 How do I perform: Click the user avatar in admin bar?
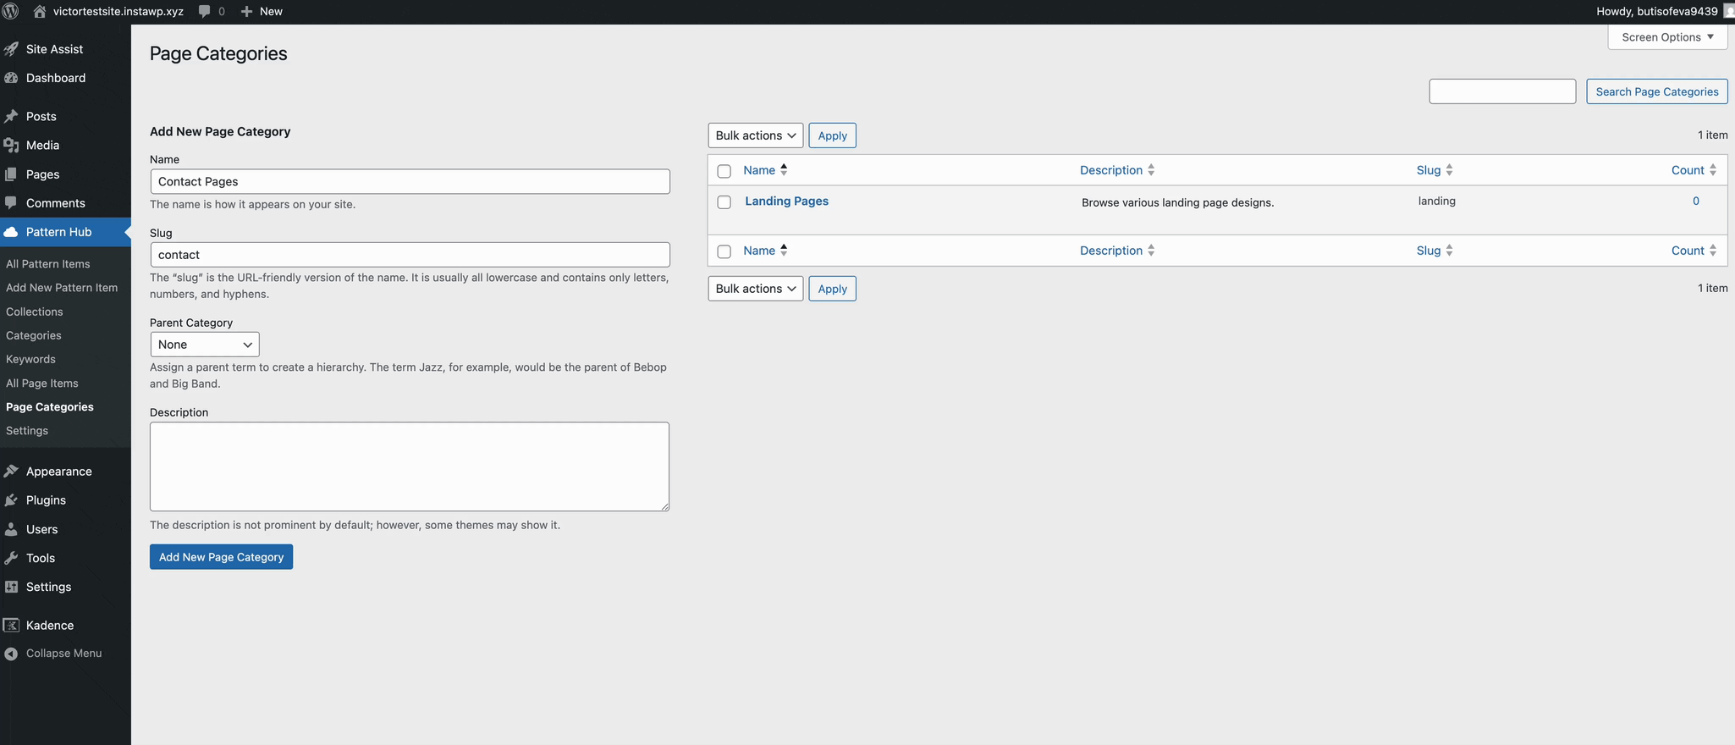(1729, 11)
